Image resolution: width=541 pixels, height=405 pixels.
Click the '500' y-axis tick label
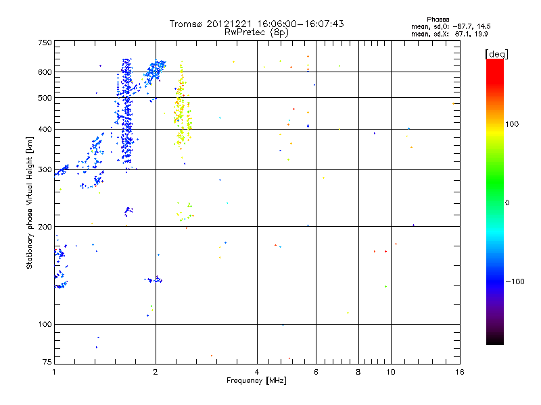click(45, 98)
